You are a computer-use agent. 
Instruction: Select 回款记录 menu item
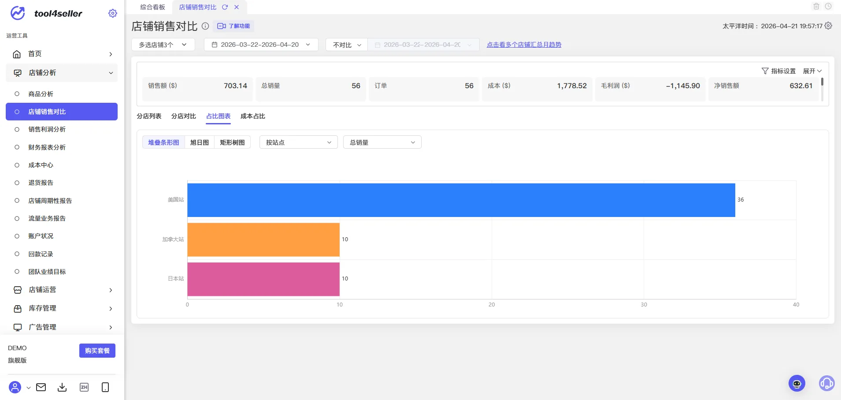tap(62, 254)
